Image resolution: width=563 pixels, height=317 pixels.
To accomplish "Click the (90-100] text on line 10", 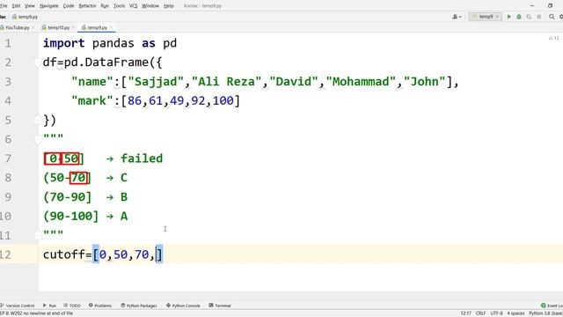I will (x=70, y=217).
